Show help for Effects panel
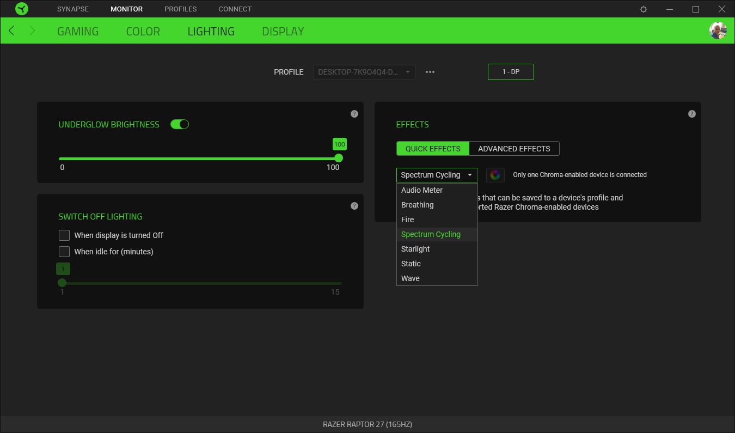The image size is (735, 433). pos(692,114)
